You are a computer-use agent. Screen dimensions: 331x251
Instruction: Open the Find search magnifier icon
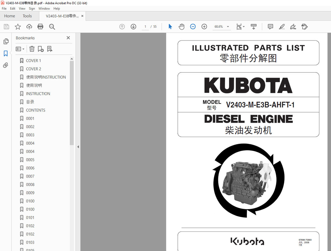52,27
